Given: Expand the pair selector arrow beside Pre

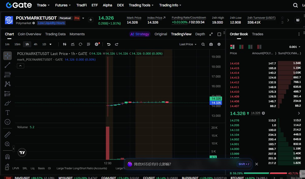Looking at the screenshot, I should (x=83, y=18).
